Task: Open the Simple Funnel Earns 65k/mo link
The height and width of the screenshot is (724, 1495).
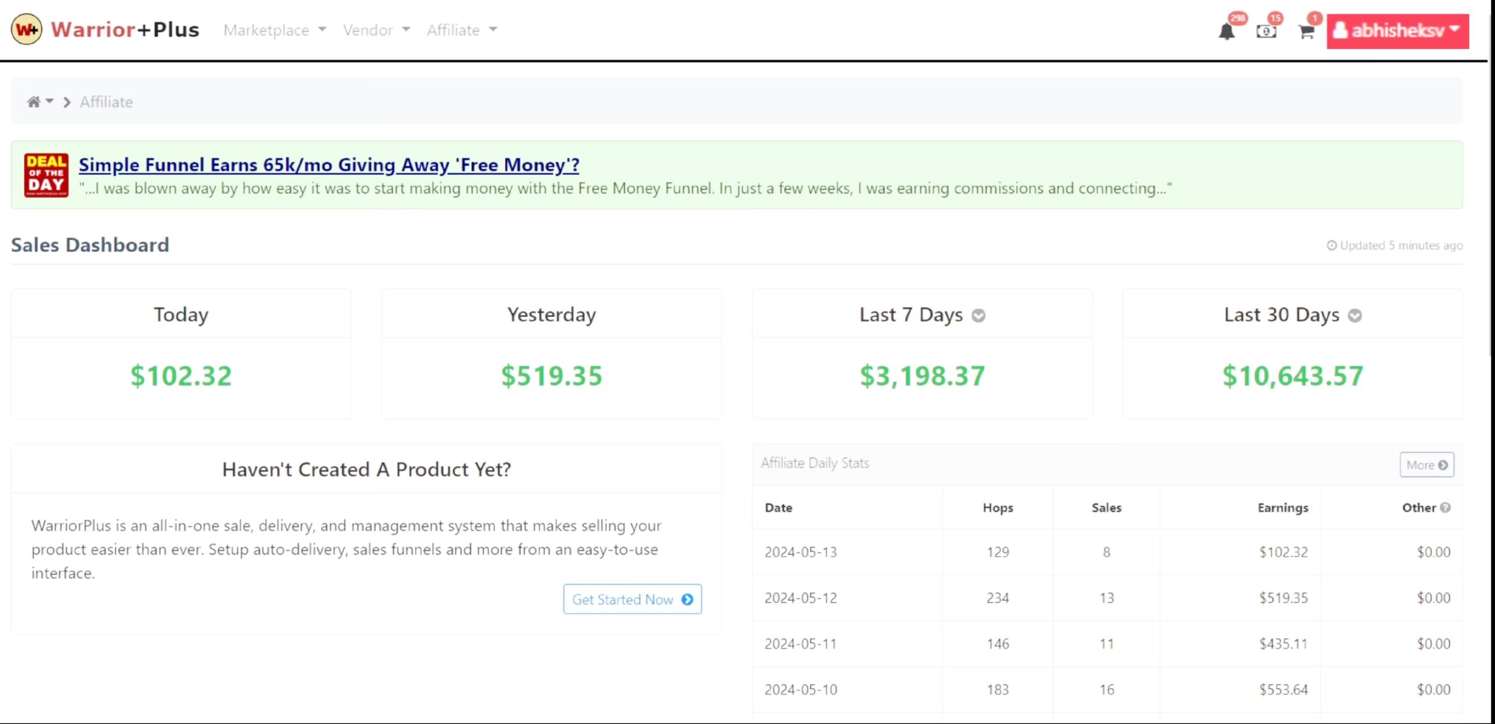Action: [x=329, y=165]
